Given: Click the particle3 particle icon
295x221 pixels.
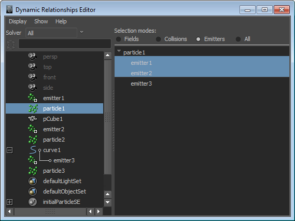Looking at the screenshot, I should click(33, 171).
